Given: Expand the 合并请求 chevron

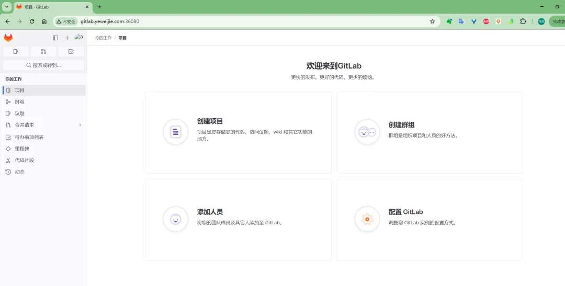Looking at the screenshot, I should click(80, 125).
